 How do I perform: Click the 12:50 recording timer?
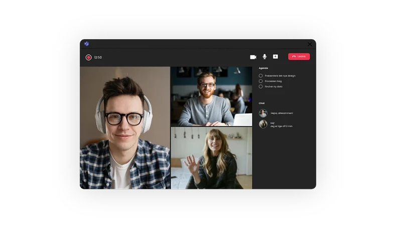98,58
